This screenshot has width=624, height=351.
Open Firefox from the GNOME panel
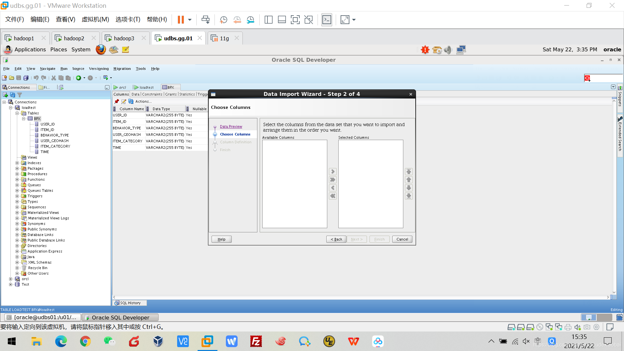pos(101,49)
